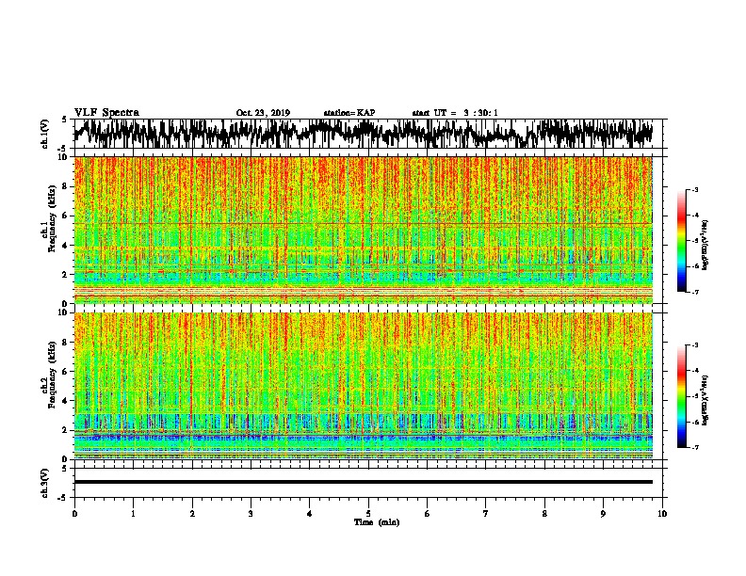Click the ch.3 flat black signal line

[x=363, y=482]
